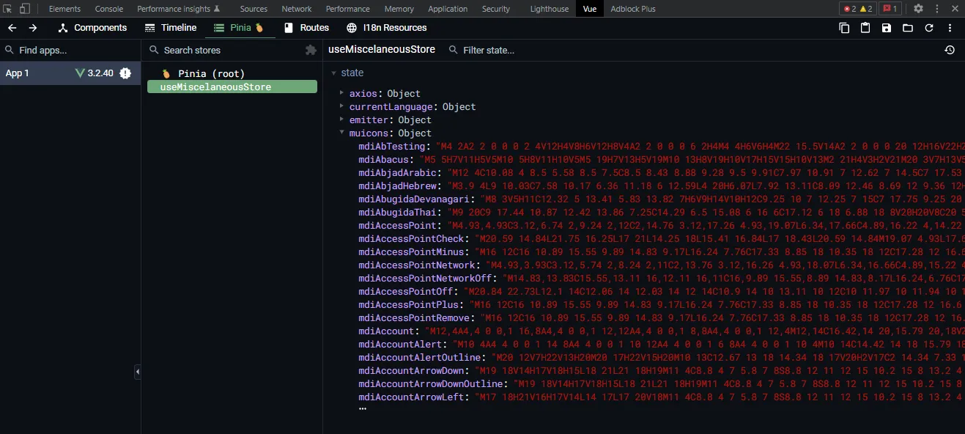Open DevTools settings gear
The height and width of the screenshot is (434, 965).
[x=918, y=9]
